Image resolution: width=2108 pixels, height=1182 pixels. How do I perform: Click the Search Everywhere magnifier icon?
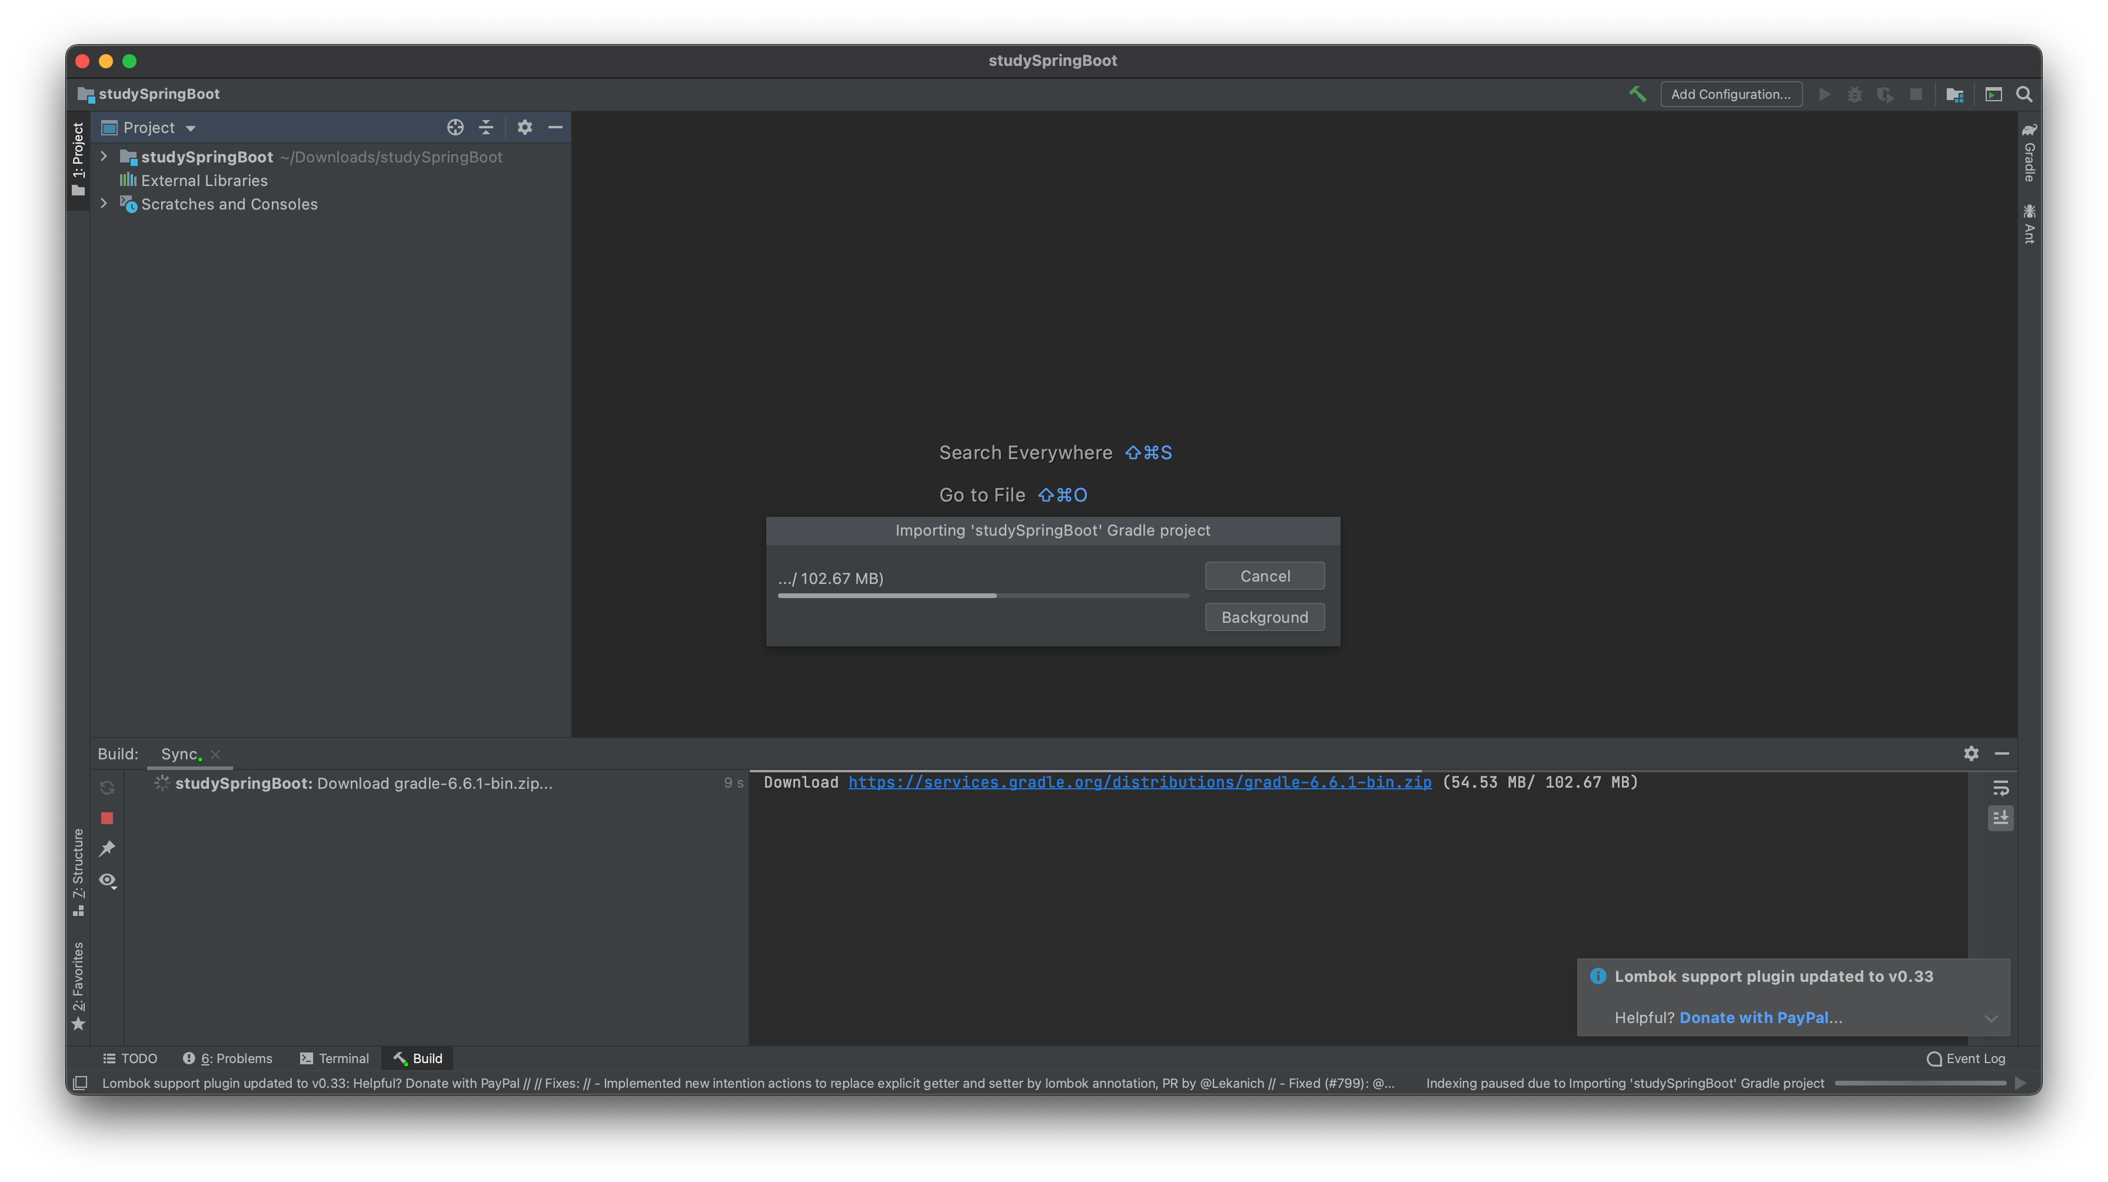(2024, 95)
